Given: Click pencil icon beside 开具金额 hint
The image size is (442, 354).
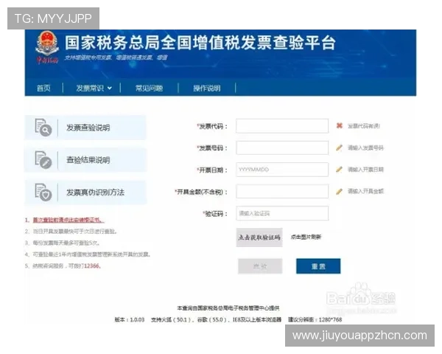Looking at the screenshot, I should pos(340,192).
